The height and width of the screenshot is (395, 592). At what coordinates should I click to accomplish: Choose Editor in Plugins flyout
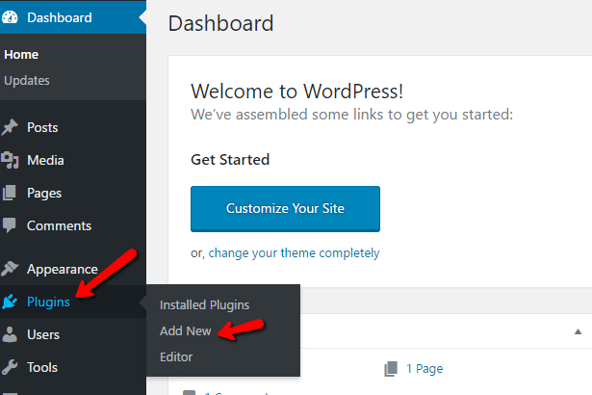(176, 356)
